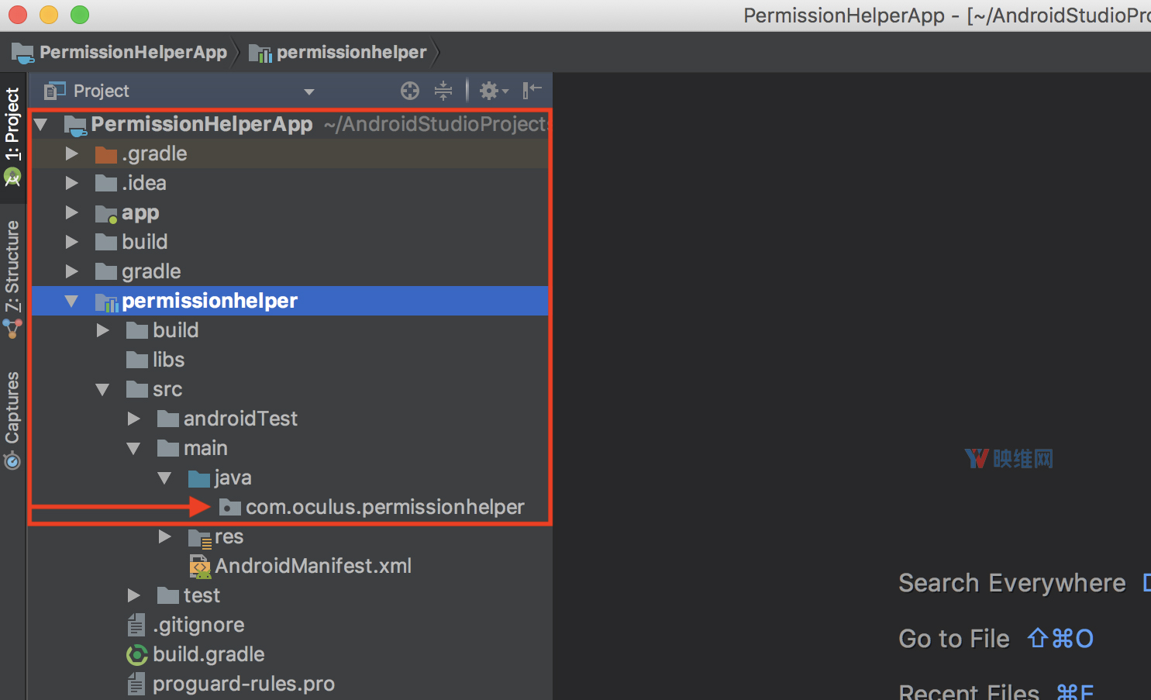Image resolution: width=1151 pixels, height=700 pixels.
Task: Open the Project view type dropdown
Action: click(x=309, y=91)
